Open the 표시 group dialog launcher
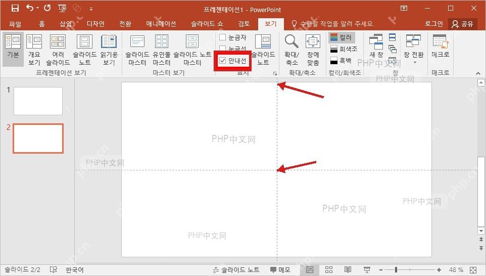The image size is (486, 276). click(275, 73)
